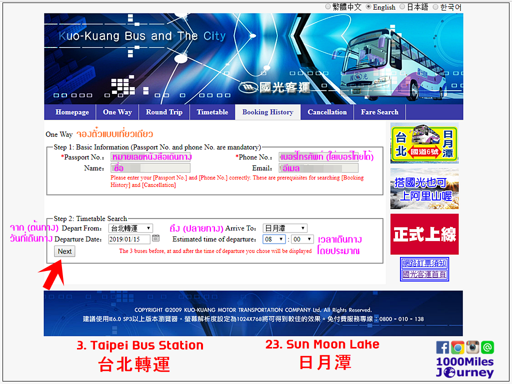The width and height of the screenshot is (512, 384).
Task: Open the departure date calendar icon
Action: (156, 238)
